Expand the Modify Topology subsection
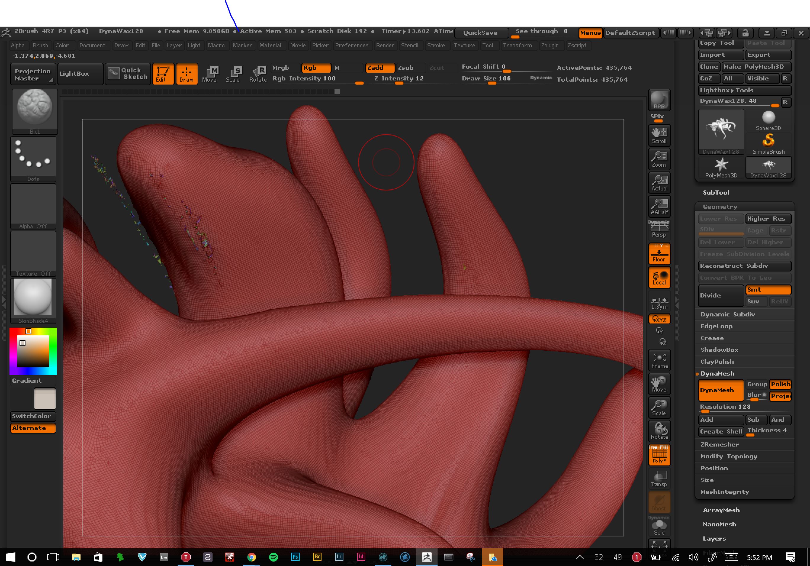The image size is (810, 566). point(729,456)
